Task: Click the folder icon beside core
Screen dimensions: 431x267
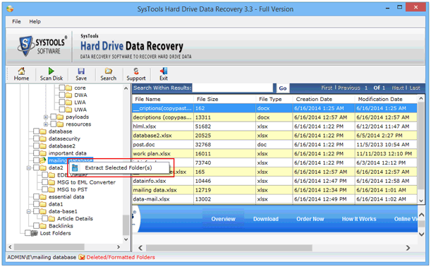Action: [x=68, y=88]
